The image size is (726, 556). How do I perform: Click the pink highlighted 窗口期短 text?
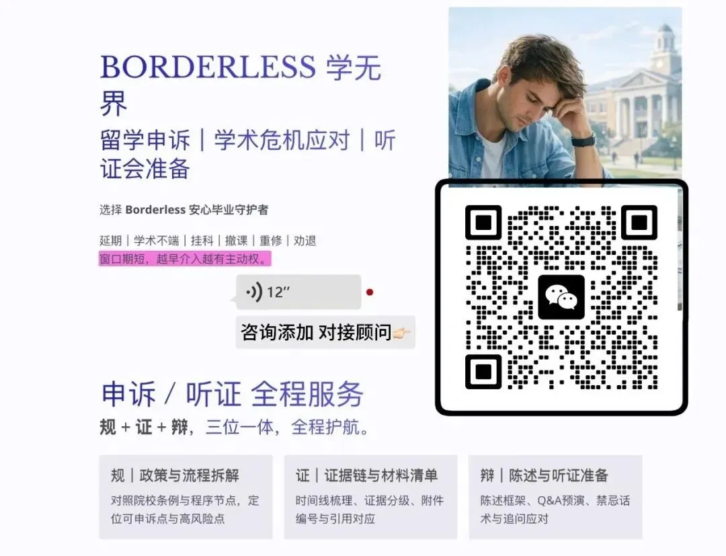[185, 259]
